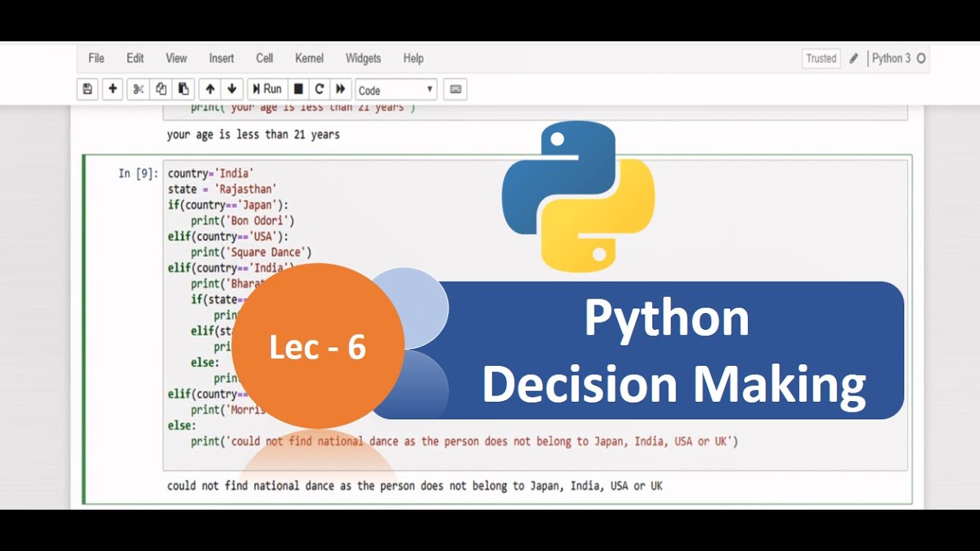Open the Insert menu
This screenshot has width=980, height=551.
222,58
